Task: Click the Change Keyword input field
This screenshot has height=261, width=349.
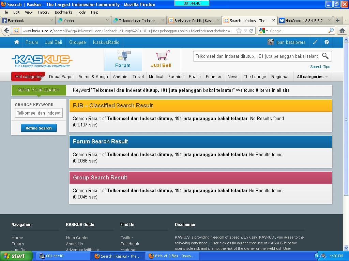Action: point(39,113)
